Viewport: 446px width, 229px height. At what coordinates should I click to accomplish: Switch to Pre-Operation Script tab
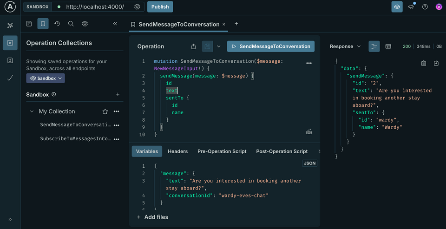(x=222, y=151)
